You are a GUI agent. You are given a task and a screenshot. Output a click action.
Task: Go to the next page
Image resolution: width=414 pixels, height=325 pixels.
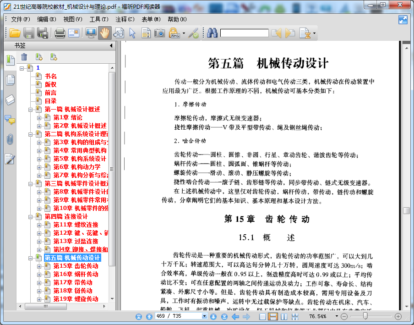(x=213, y=317)
